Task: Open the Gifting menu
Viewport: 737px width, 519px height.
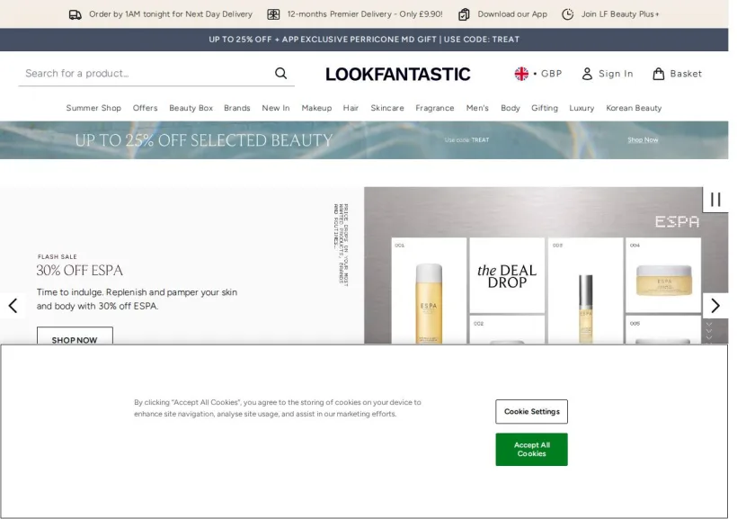Action: (x=545, y=108)
